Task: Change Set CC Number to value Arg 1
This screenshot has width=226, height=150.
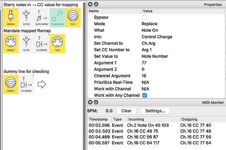Action: pos(147,50)
